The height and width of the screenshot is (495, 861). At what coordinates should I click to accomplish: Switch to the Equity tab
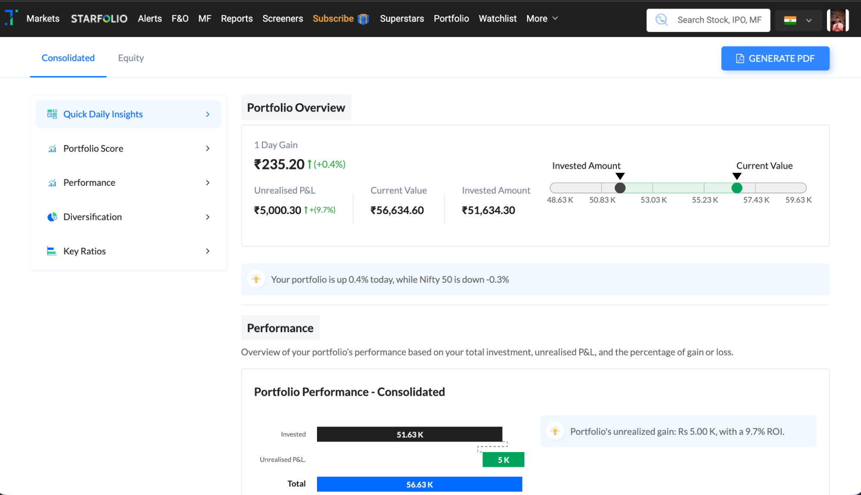point(131,58)
